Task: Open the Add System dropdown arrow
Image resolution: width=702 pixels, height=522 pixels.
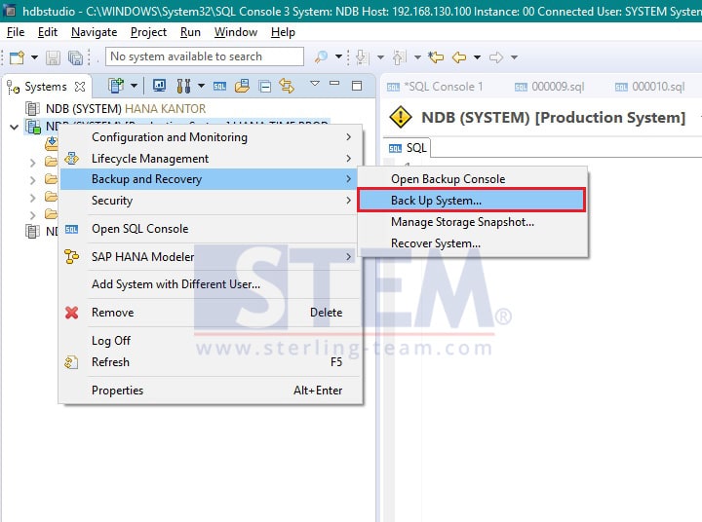Action: (134, 86)
